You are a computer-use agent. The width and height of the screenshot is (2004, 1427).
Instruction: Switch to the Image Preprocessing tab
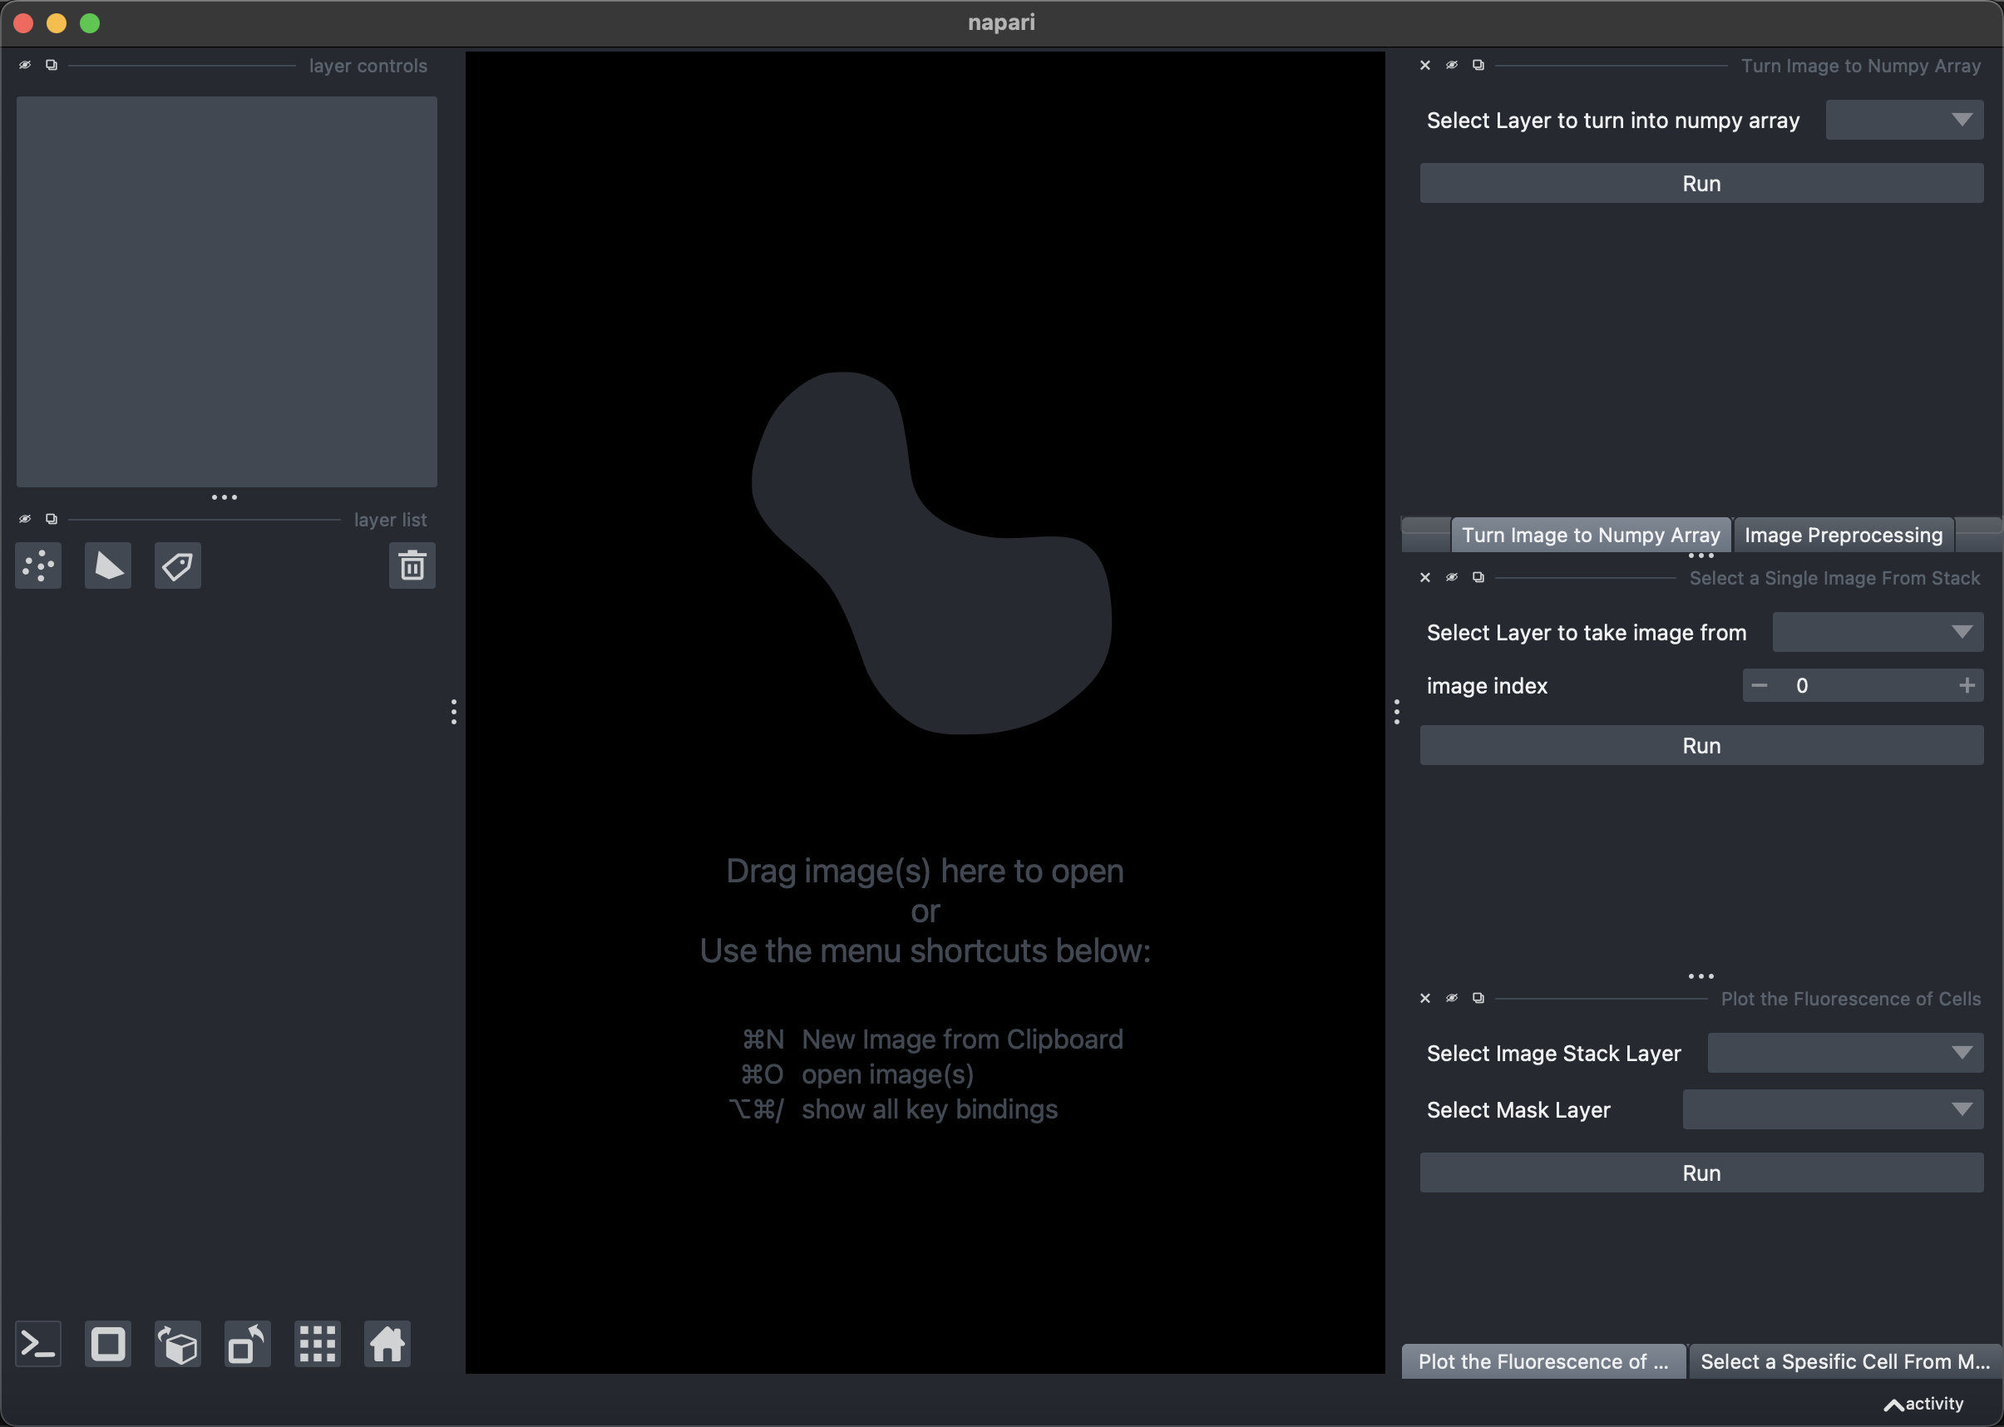(x=1844, y=534)
